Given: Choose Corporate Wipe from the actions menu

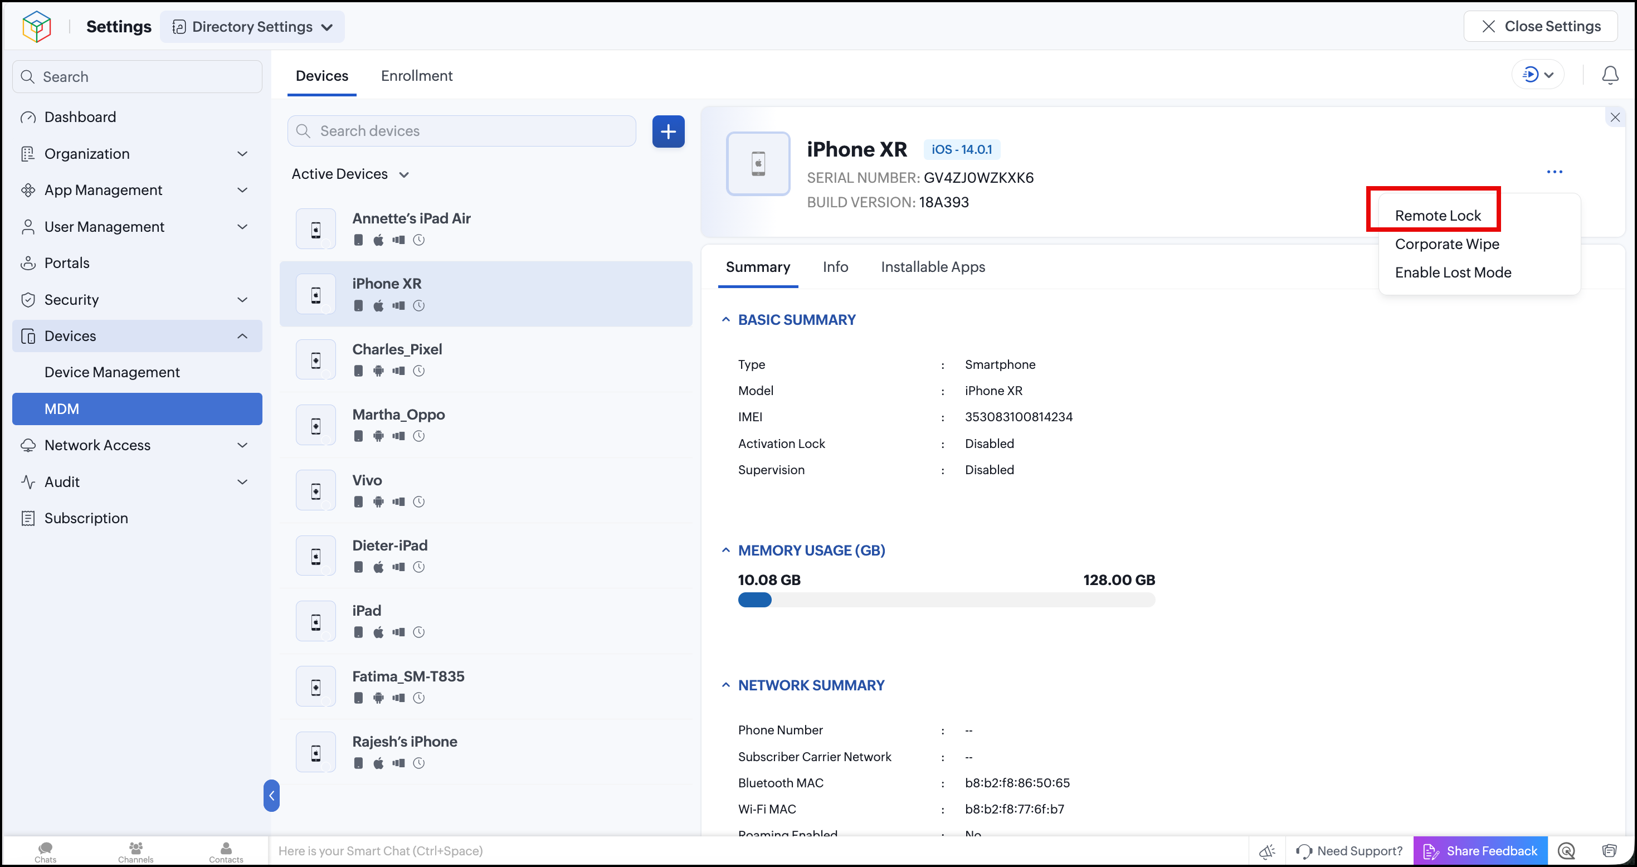Looking at the screenshot, I should click(1447, 244).
